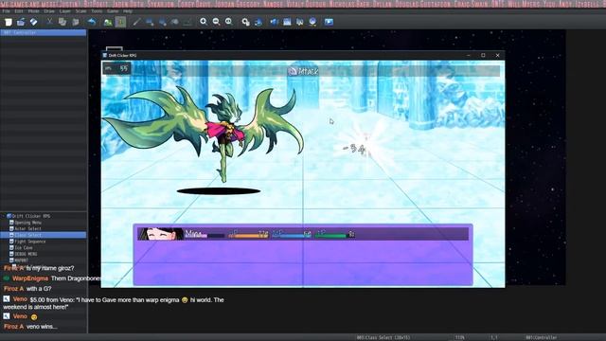
Task: Select the 001 Controller list entry
Action: coord(44,33)
